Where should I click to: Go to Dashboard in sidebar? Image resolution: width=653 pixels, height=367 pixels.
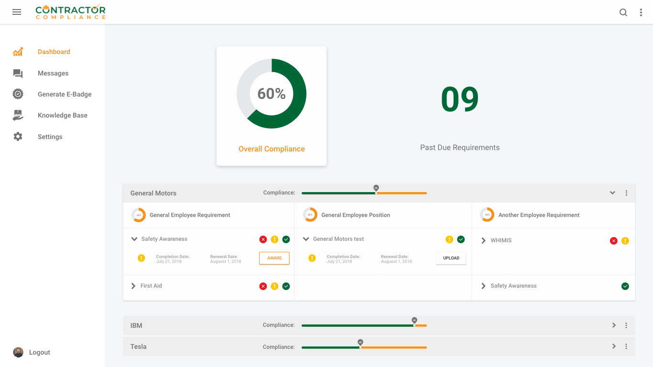pos(54,52)
